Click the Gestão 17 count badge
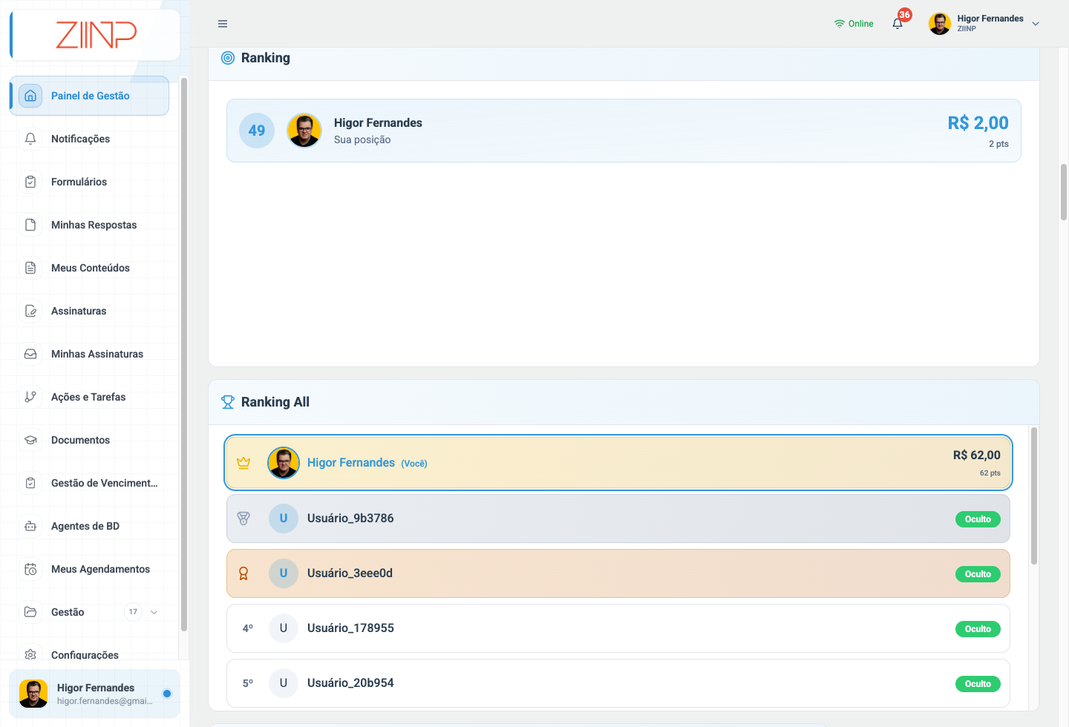The height and width of the screenshot is (727, 1069). point(133,612)
